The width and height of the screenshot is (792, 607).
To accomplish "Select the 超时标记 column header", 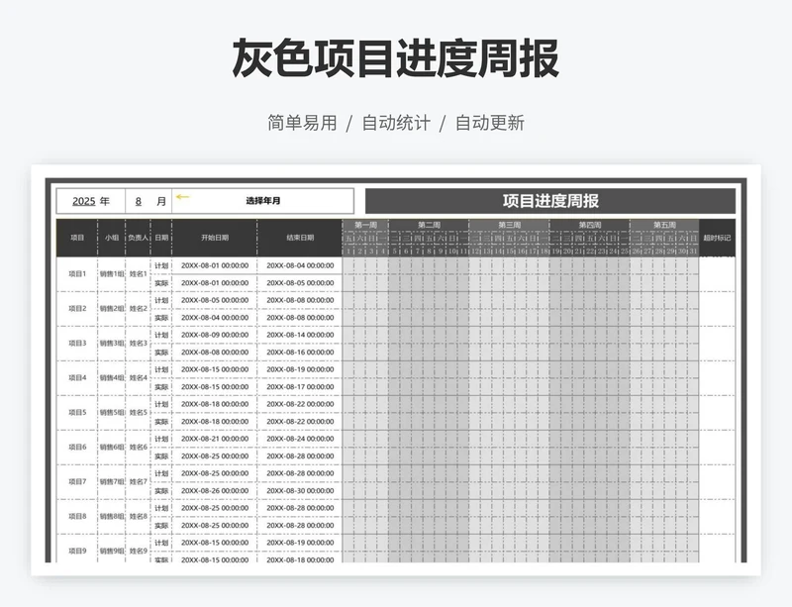I will click(717, 238).
